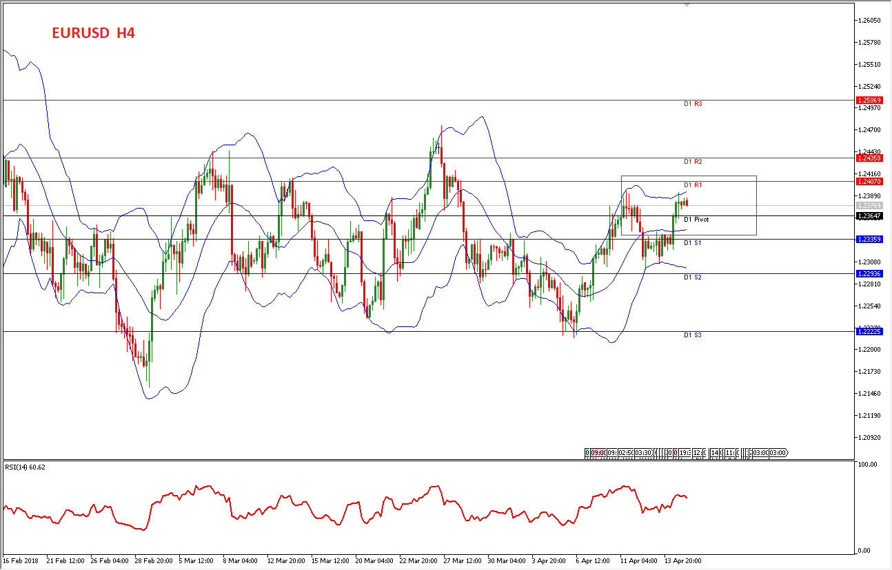Select the D1 R1 resistance label

(693, 185)
